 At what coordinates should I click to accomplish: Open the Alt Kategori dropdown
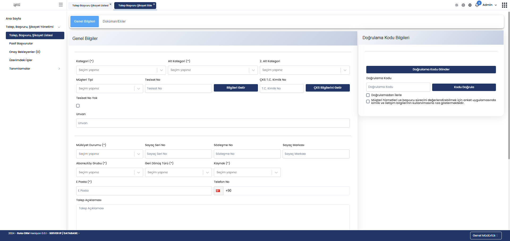coord(213,70)
